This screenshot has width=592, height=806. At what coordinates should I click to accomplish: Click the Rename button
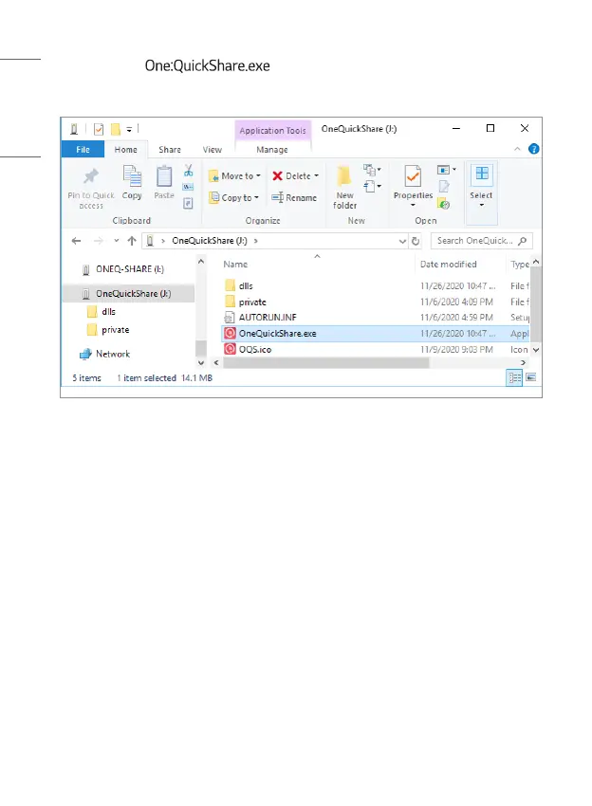pyautogui.click(x=294, y=197)
